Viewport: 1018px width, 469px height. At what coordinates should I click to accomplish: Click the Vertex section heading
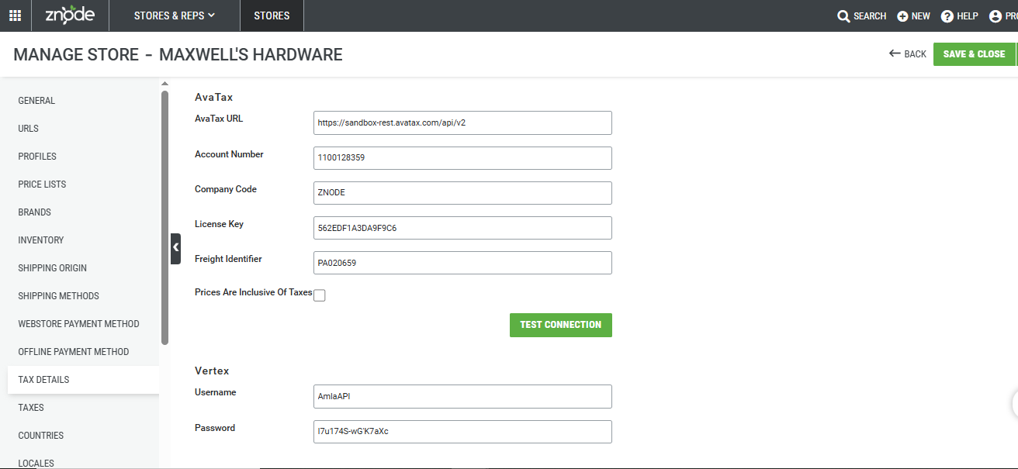point(212,371)
